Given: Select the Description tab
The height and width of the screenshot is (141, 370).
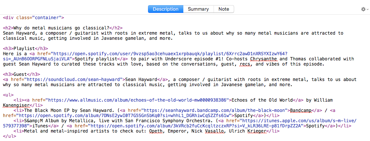Looking at the screenshot, I should click(166, 9).
